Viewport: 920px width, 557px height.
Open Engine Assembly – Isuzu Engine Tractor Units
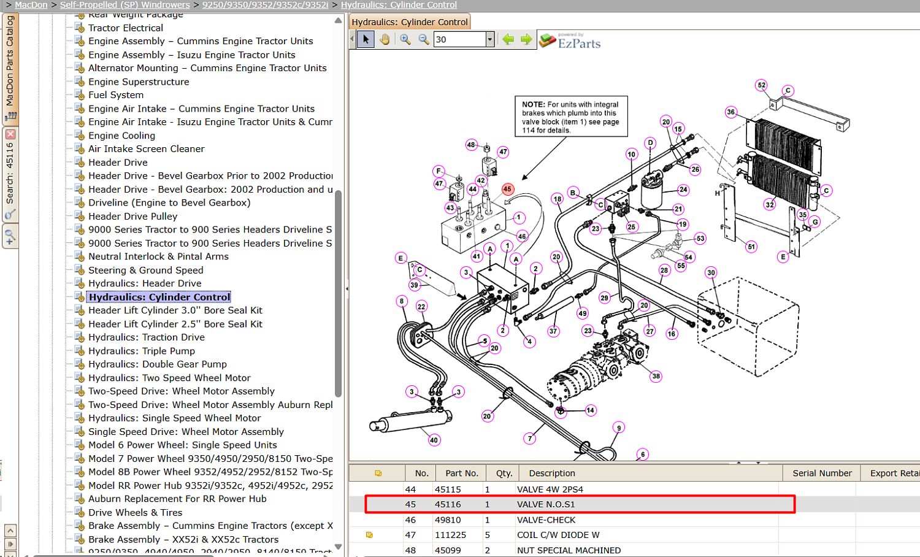[x=192, y=55]
